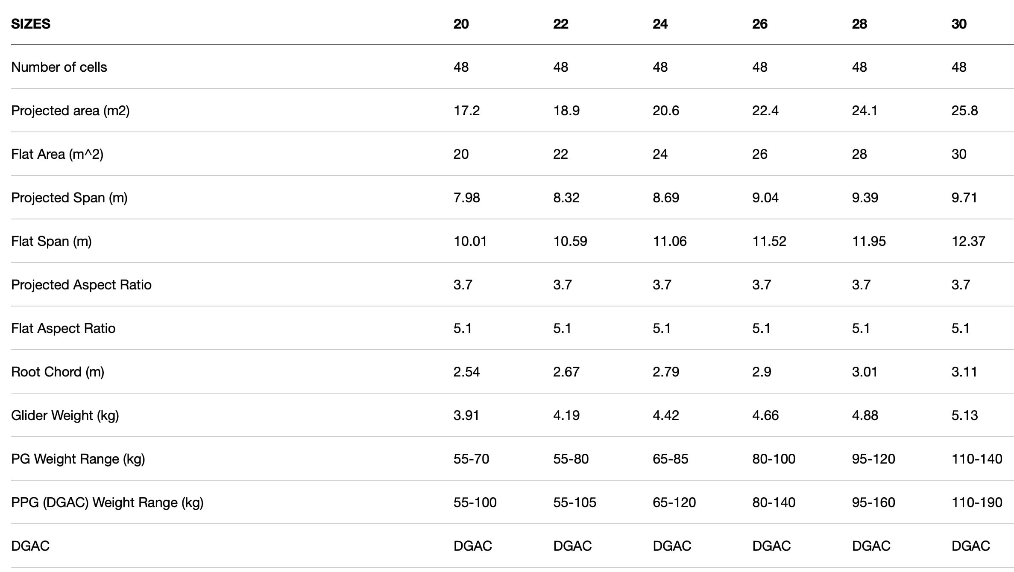
Task: Click the SIZES column header
Action: click(x=31, y=24)
